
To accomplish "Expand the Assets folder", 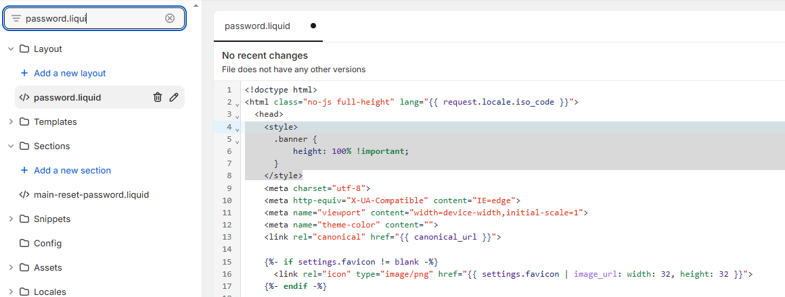I will click(x=11, y=267).
